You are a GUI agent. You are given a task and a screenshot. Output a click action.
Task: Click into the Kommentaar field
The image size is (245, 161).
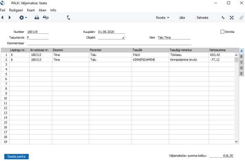pyautogui.click(x=109, y=43)
